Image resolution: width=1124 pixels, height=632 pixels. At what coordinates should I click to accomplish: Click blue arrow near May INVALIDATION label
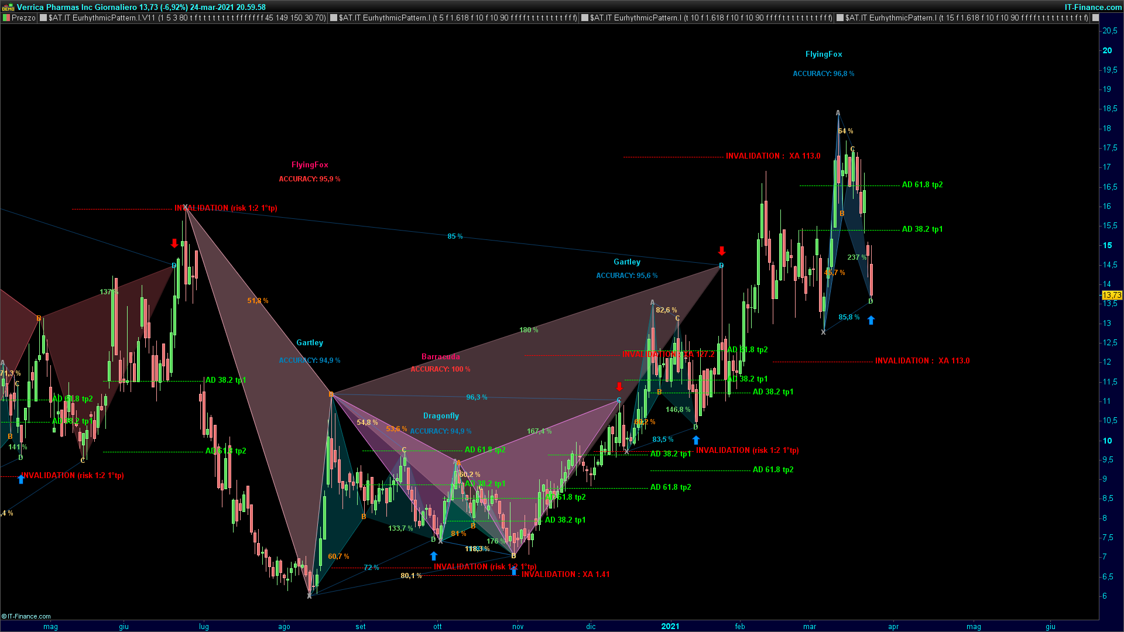pos(21,479)
